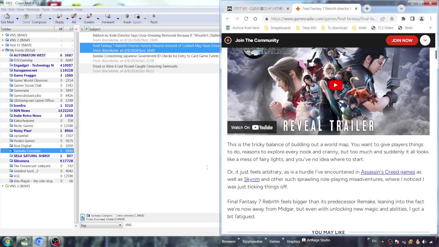Open OBS Studio from the taskbar

tap(55, 242)
